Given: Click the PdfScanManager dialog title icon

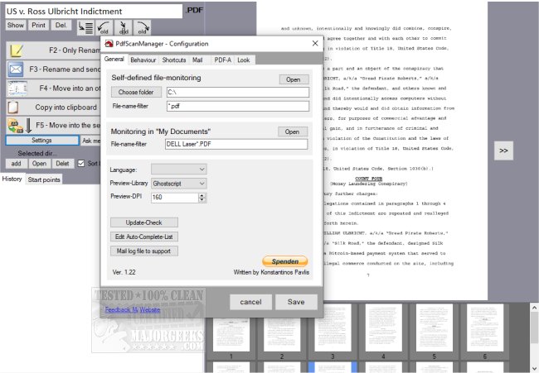Looking at the screenshot, I should tap(109, 44).
